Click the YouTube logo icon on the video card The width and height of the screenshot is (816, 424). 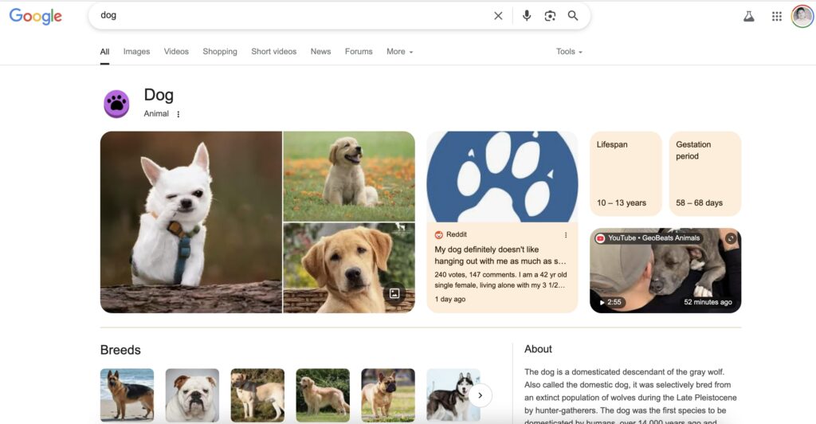pos(600,238)
